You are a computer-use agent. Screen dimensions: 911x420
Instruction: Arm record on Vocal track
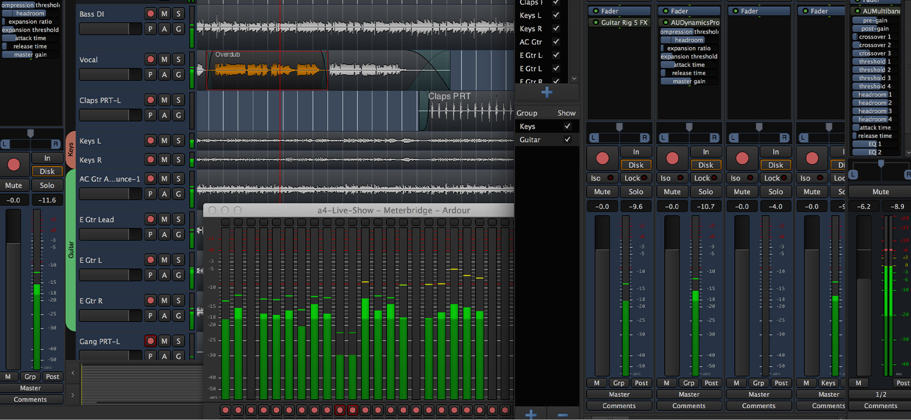click(150, 59)
